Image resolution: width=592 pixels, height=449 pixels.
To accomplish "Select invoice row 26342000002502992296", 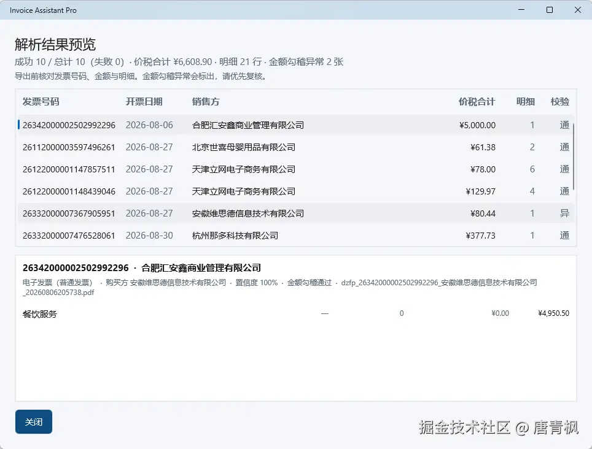I will (x=295, y=125).
